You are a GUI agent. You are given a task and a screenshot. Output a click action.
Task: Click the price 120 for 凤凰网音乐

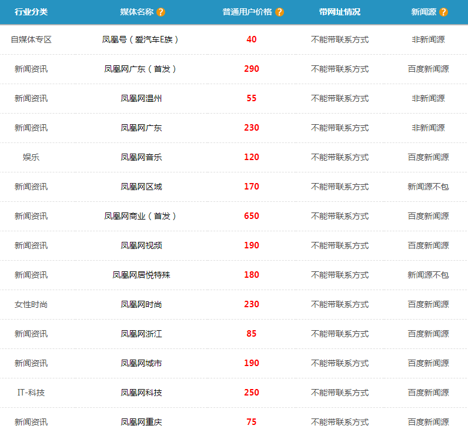(x=251, y=157)
